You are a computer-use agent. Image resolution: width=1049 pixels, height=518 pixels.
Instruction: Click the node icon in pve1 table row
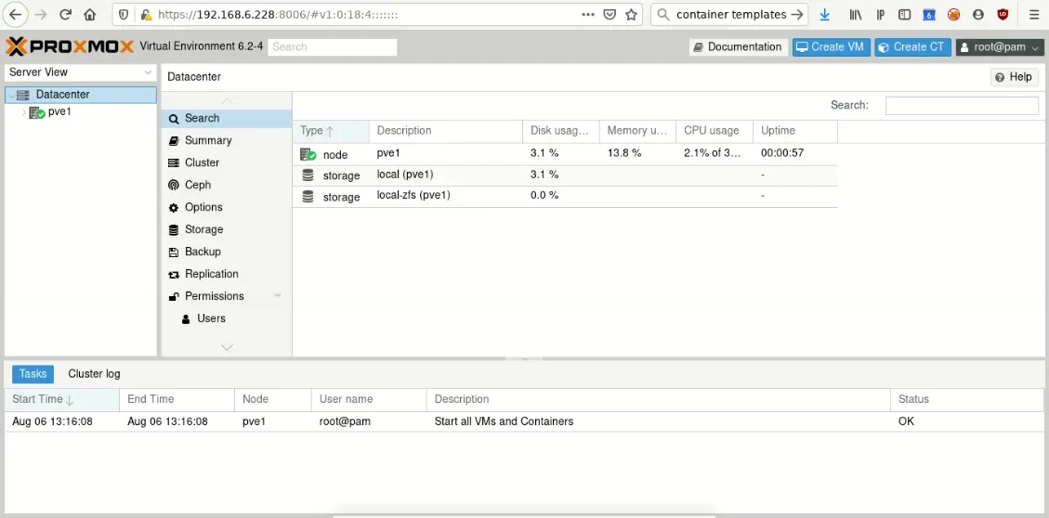tap(308, 154)
